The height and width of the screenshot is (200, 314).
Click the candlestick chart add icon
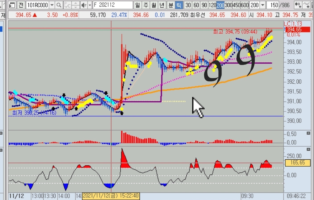click(x=298, y=5)
